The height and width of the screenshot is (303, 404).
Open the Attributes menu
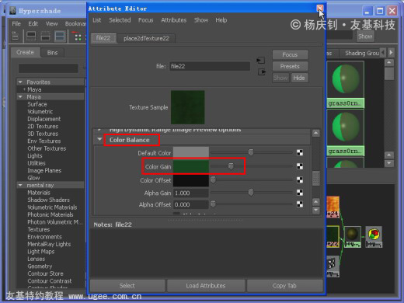pyautogui.click(x=174, y=20)
